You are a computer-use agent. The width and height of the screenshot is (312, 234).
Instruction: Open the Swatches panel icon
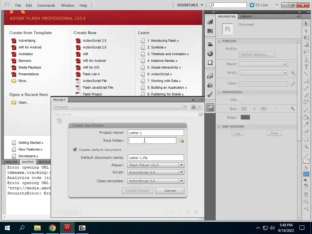click(x=210, y=31)
